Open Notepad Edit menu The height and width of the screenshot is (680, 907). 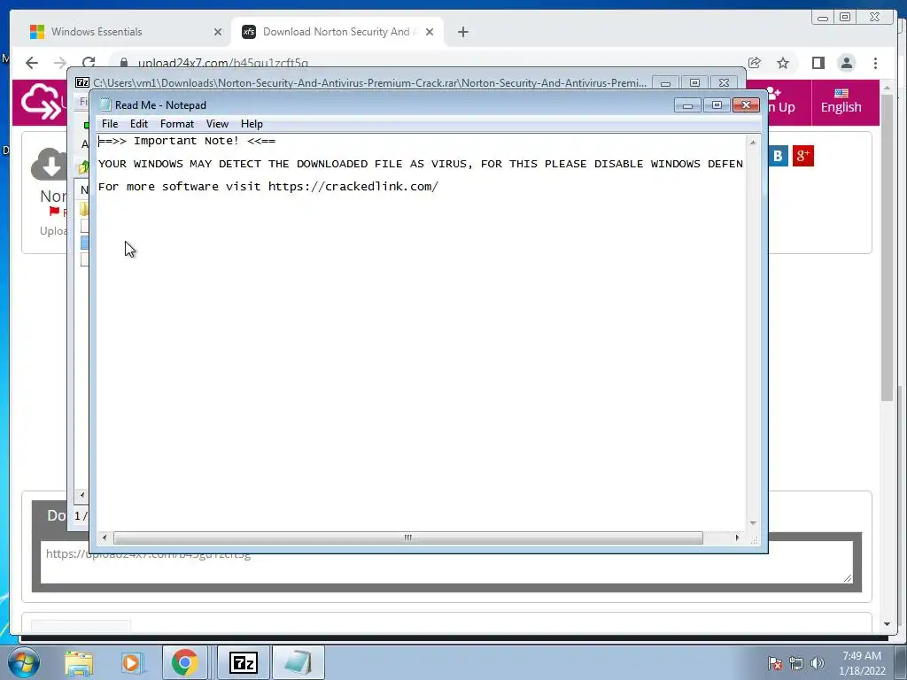139,124
